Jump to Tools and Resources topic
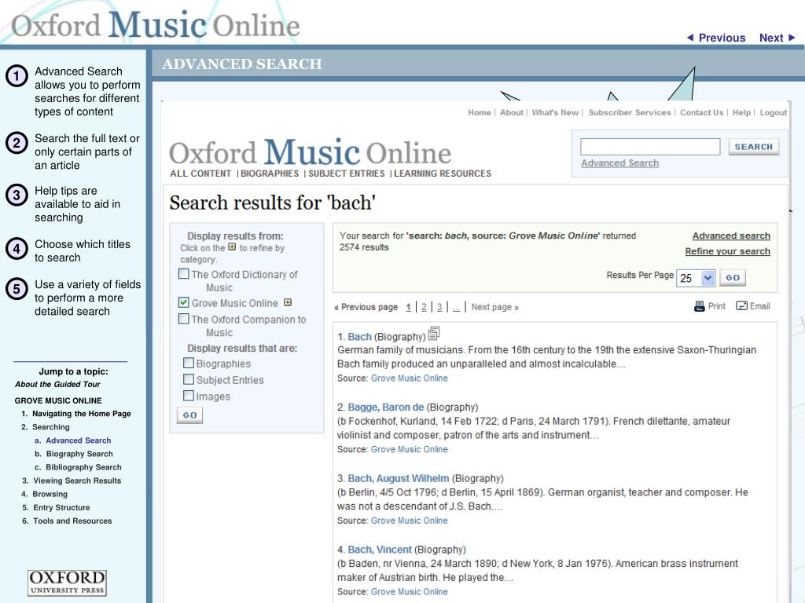Viewport: 805px width, 603px height. [72, 521]
